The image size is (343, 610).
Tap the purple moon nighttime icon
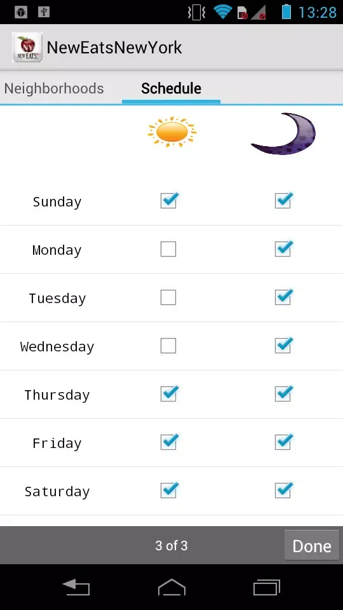pyautogui.click(x=283, y=133)
